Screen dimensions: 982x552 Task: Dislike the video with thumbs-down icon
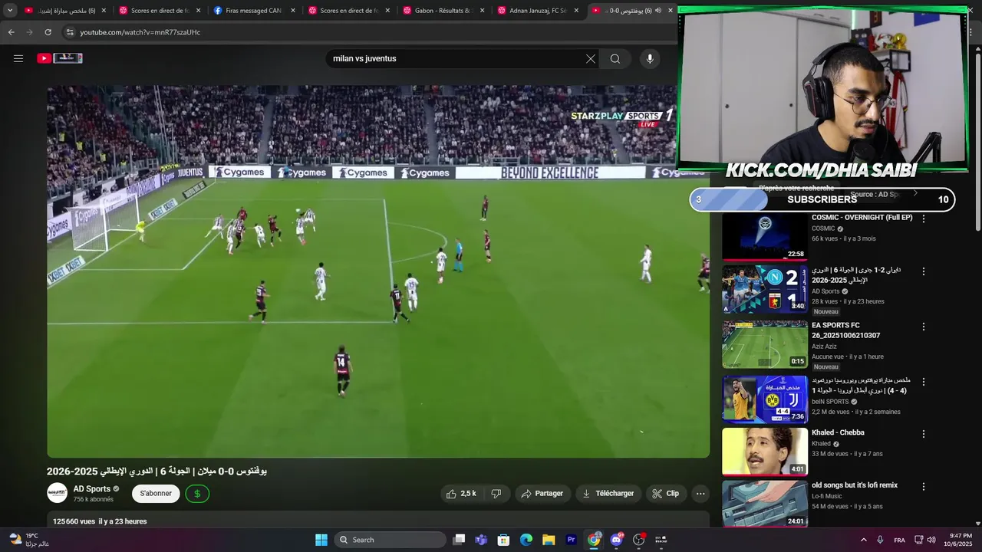[x=496, y=494]
